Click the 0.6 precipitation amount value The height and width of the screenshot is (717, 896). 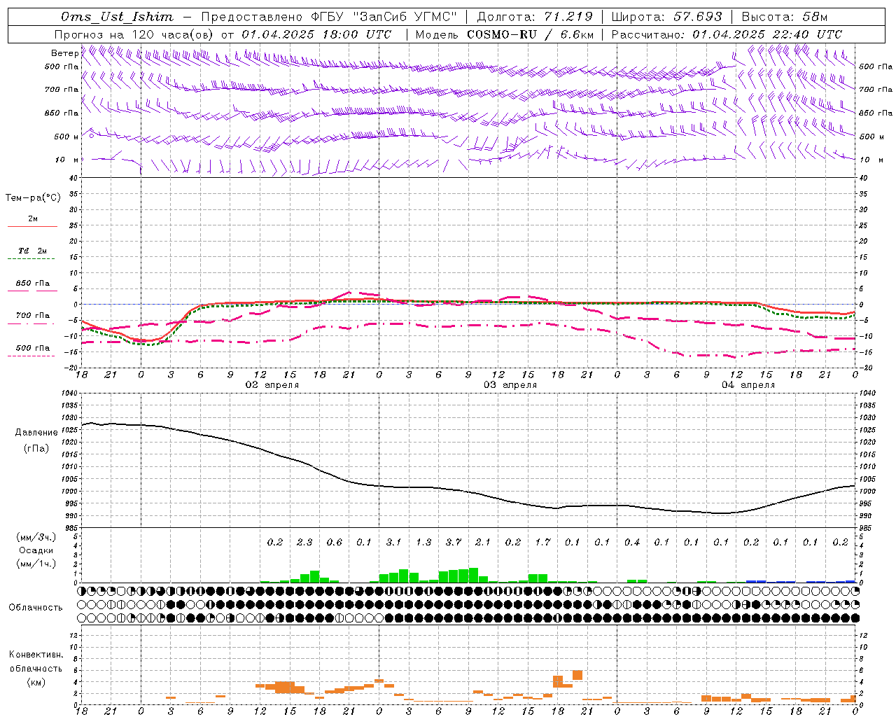coord(335,542)
